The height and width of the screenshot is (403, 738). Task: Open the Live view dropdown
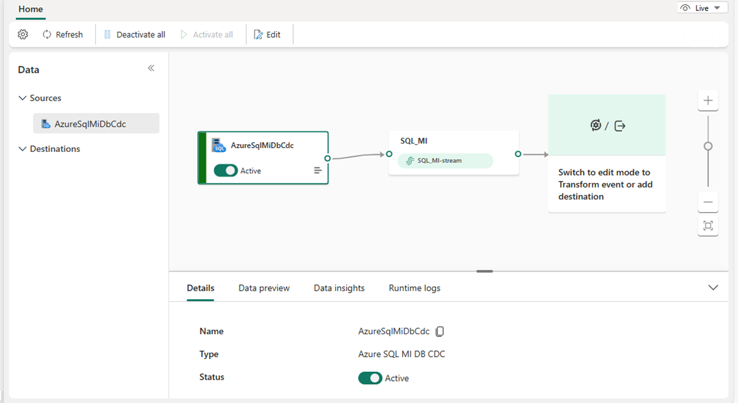pyautogui.click(x=702, y=7)
